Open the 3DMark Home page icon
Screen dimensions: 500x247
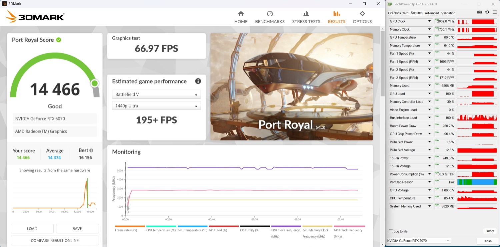coord(241,14)
